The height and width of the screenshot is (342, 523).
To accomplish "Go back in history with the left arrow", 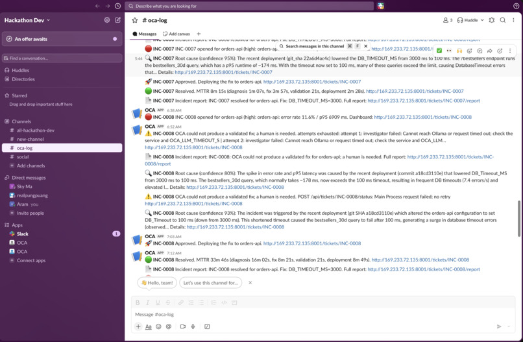I will click(97, 6).
